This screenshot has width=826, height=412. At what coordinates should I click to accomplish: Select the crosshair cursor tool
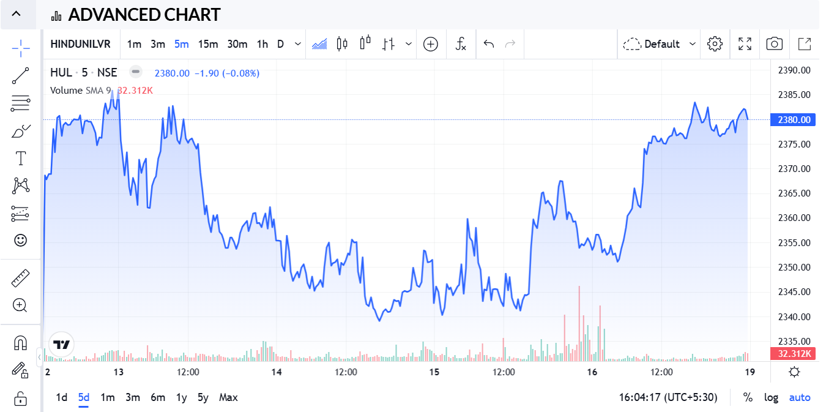20,47
